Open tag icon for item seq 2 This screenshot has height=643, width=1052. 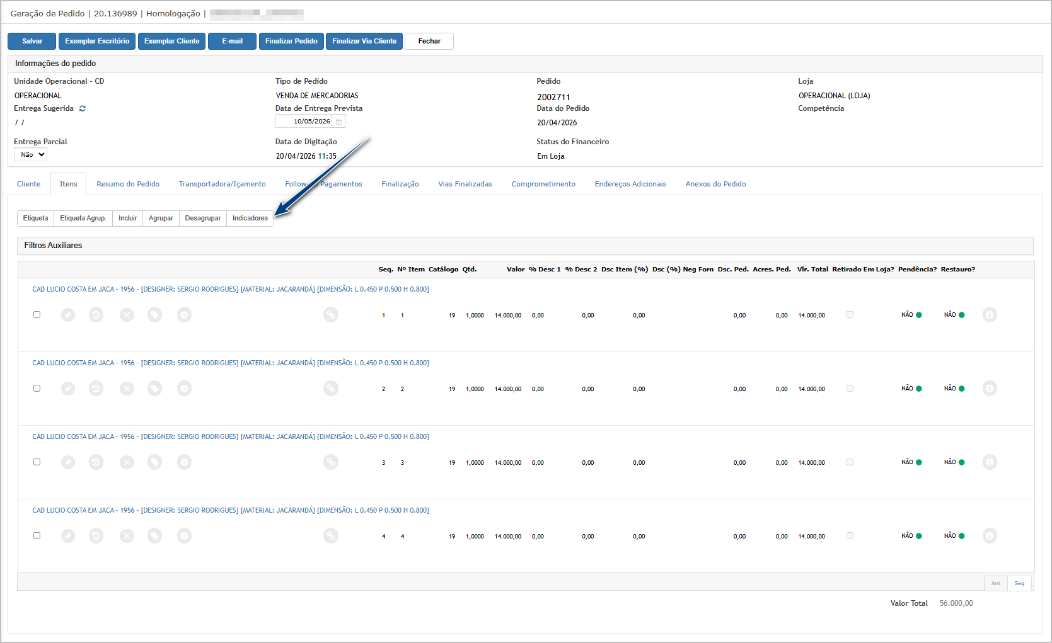155,389
